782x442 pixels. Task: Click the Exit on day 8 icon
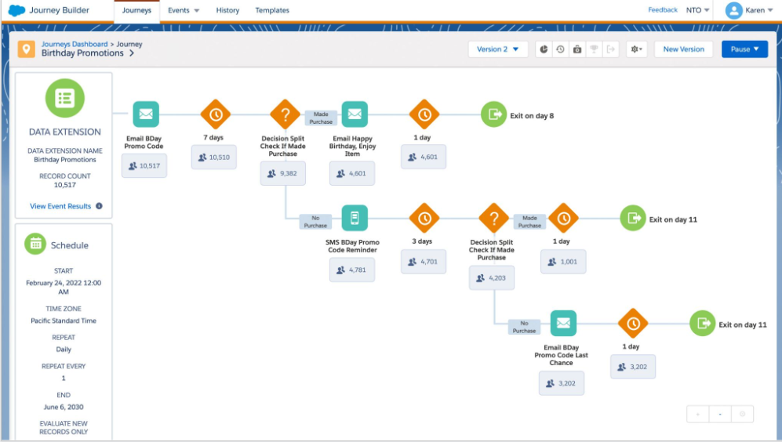[493, 115]
